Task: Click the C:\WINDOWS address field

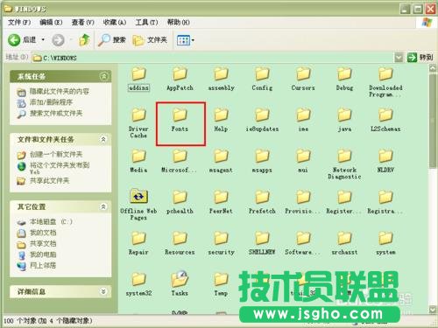Action: [x=213, y=58]
